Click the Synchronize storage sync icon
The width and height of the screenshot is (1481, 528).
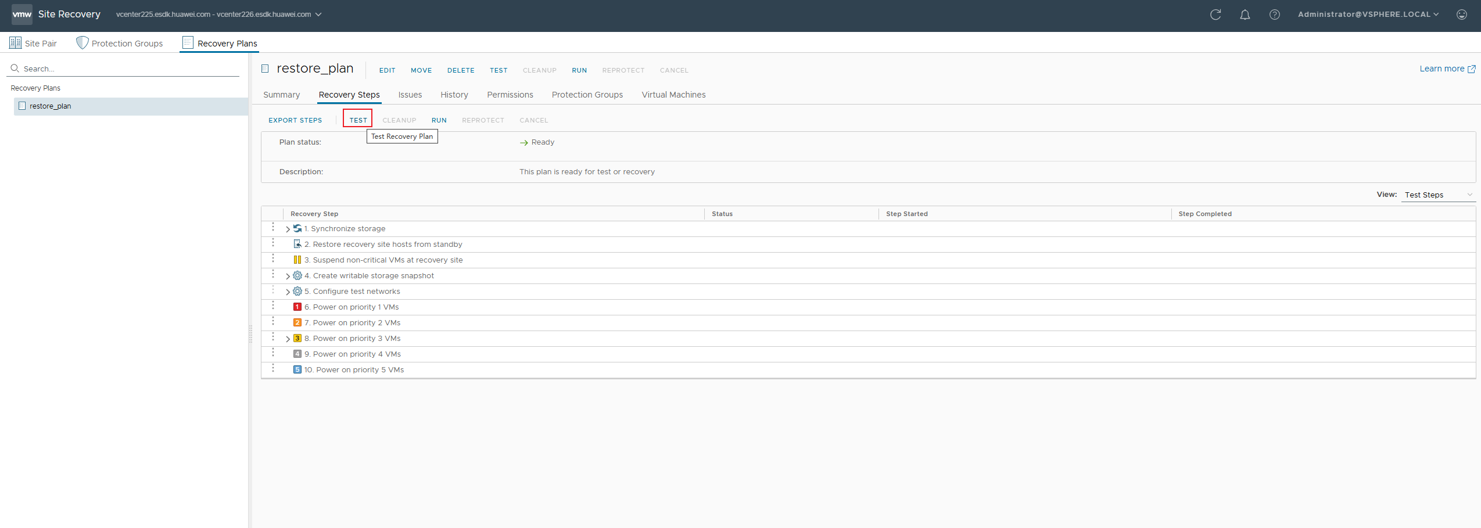pos(297,228)
